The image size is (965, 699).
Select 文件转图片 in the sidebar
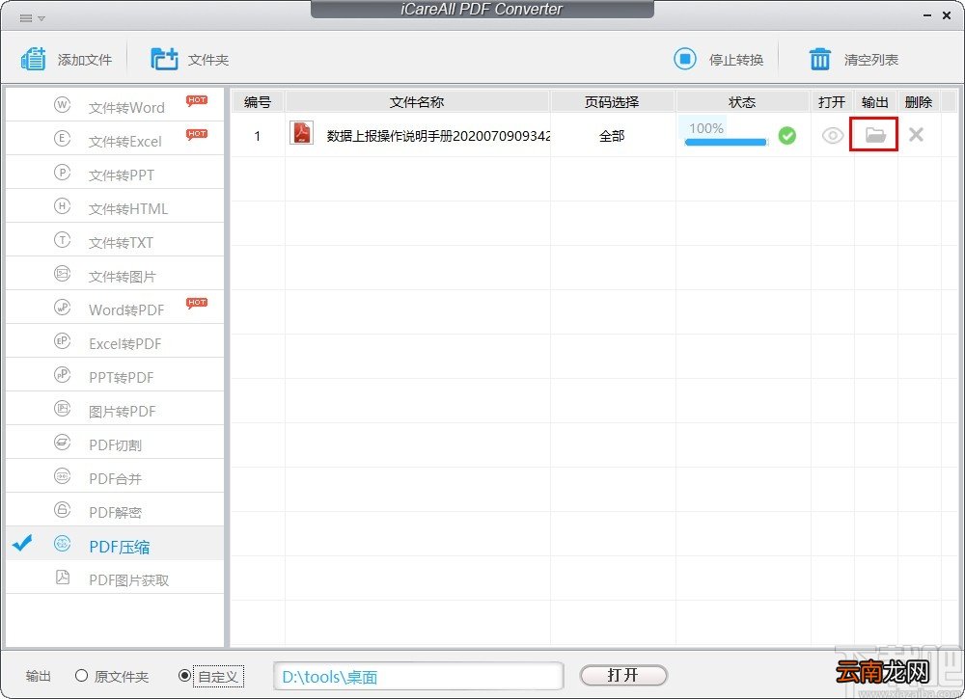pyautogui.click(x=115, y=274)
